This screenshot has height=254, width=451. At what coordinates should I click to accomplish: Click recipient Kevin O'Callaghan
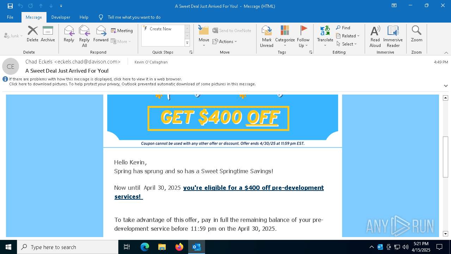tap(151, 62)
